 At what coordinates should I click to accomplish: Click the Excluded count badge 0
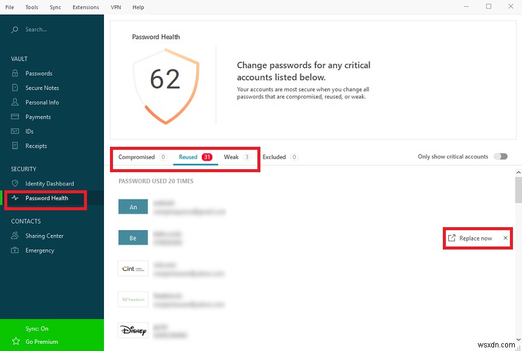click(294, 157)
